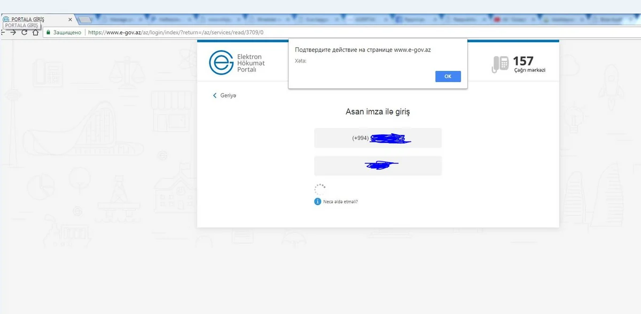Click the "Защищено" security label
This screenshot has width=641, height=314.
67,33
